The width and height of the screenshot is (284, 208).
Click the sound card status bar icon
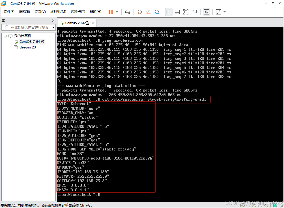click(x=266, y=206)
